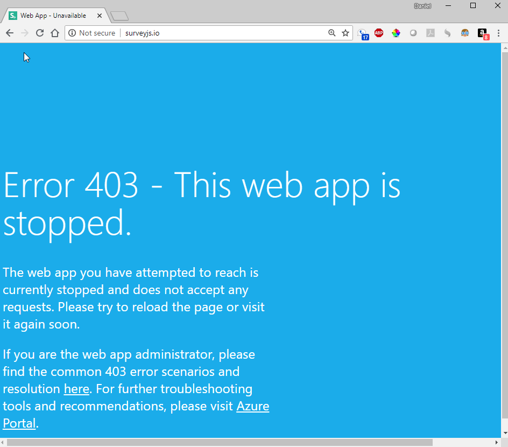
Task: Open the greyed-out PDF extension icon
Action: pos(431,33)
